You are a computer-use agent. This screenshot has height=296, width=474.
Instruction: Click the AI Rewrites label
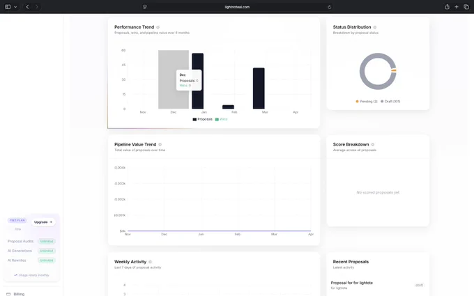pyautogui.click(x=17, y=260)
